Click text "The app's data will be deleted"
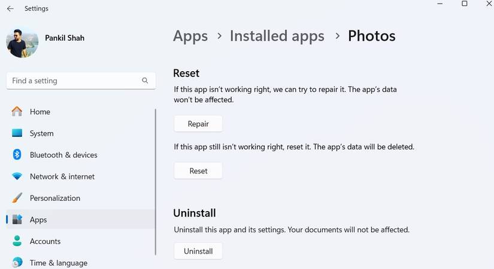This screenshot has height=269, width=494. [x=364, y=147]
